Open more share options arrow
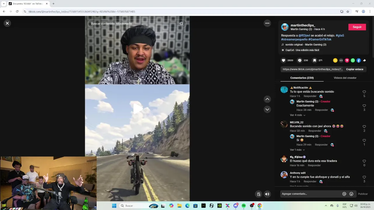 [x=364, y=60]
